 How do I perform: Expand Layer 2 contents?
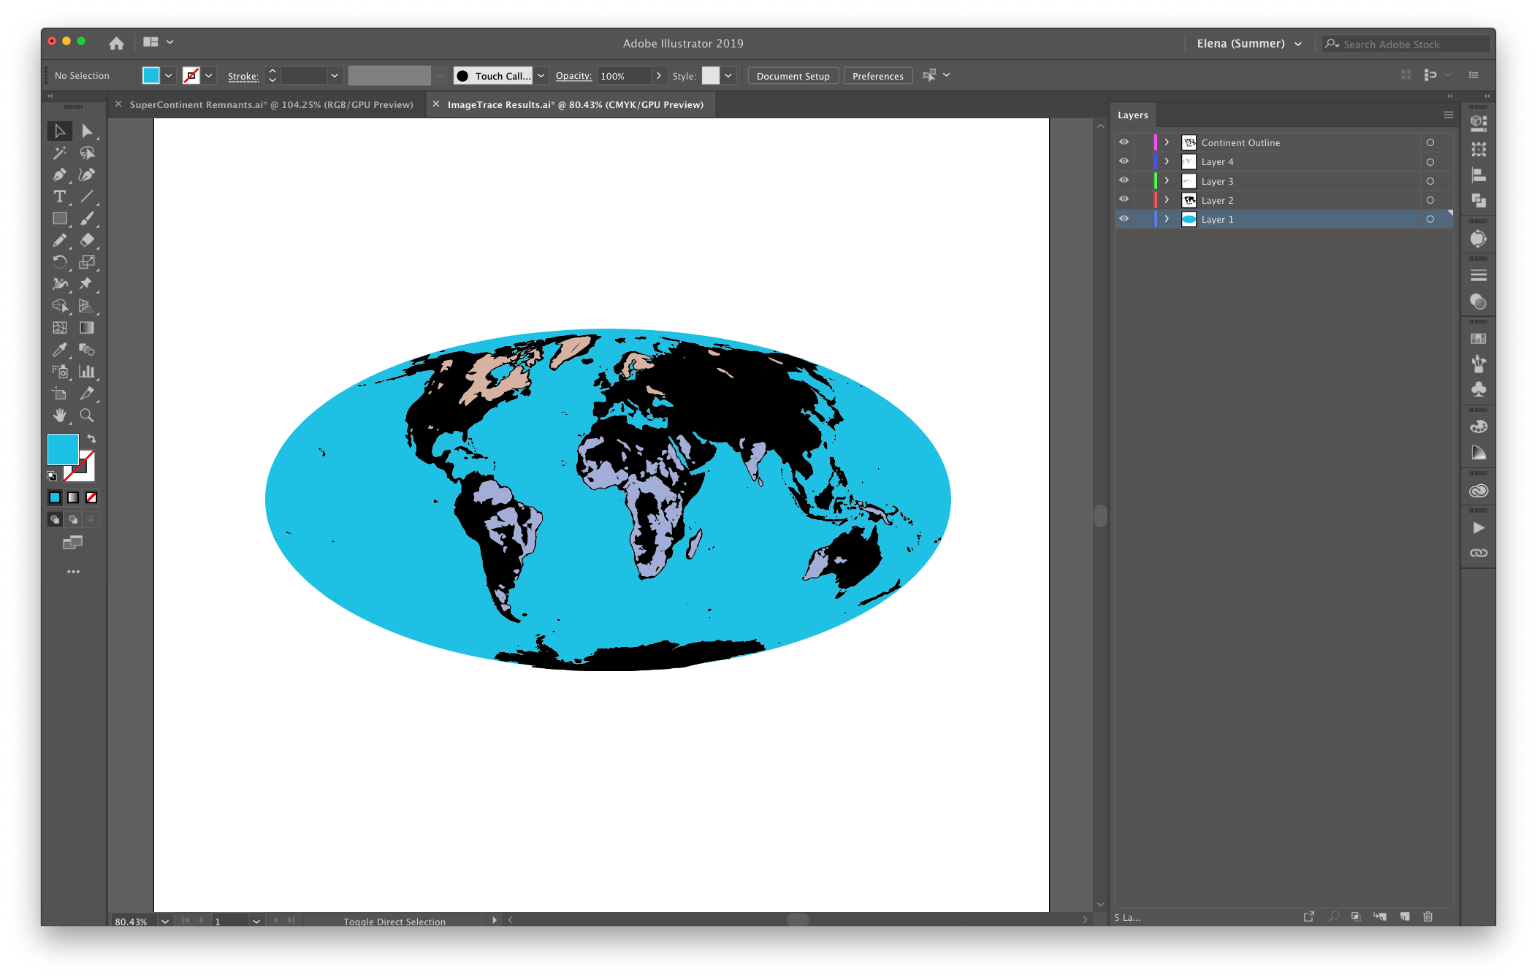pos(1167,200)
